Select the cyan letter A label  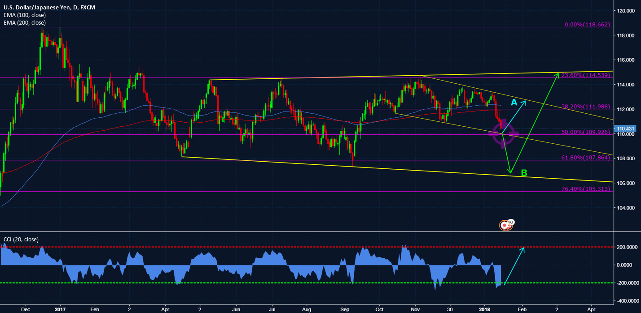coord(514,103)
